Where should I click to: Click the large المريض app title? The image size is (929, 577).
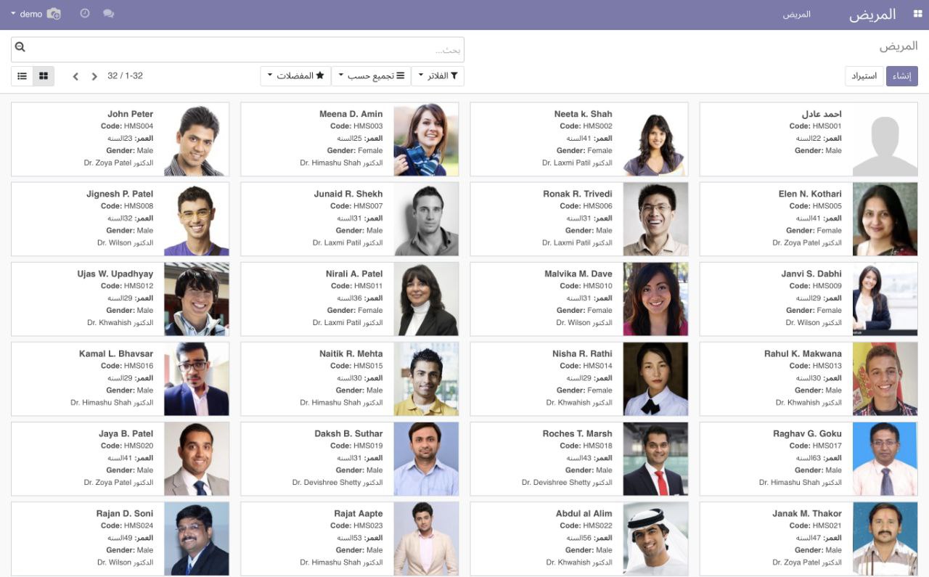872,15
